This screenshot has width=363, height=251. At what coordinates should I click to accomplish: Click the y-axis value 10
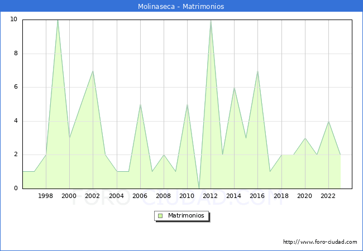click(x=14, y=19)
